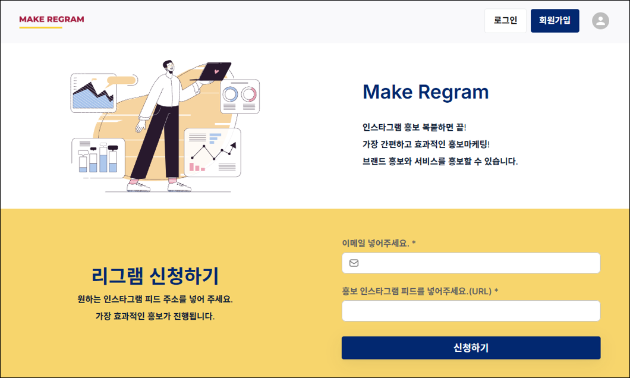This screenshot has width=630, height=378.
Task: Click the user profile avatar icon
Action: pyautogui.click(x=600, y=21)
